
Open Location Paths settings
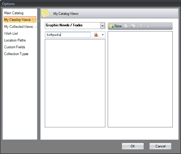(x=15, y=40)
